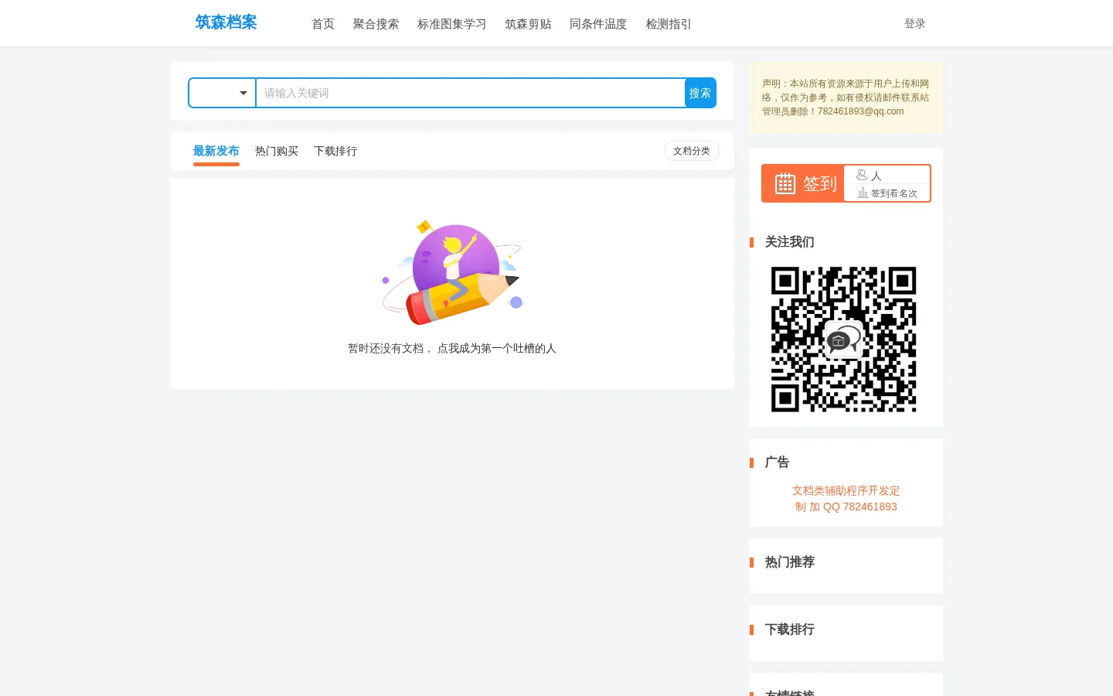This screenshot has width=1113, height=696.
Task: Focus the 请输入关键词 search field
Action: pos(470,93)
